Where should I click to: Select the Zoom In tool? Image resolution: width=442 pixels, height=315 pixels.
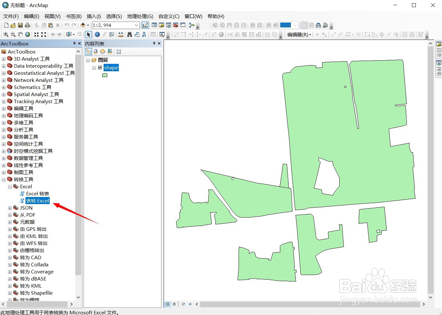click(x=6, y=34)
